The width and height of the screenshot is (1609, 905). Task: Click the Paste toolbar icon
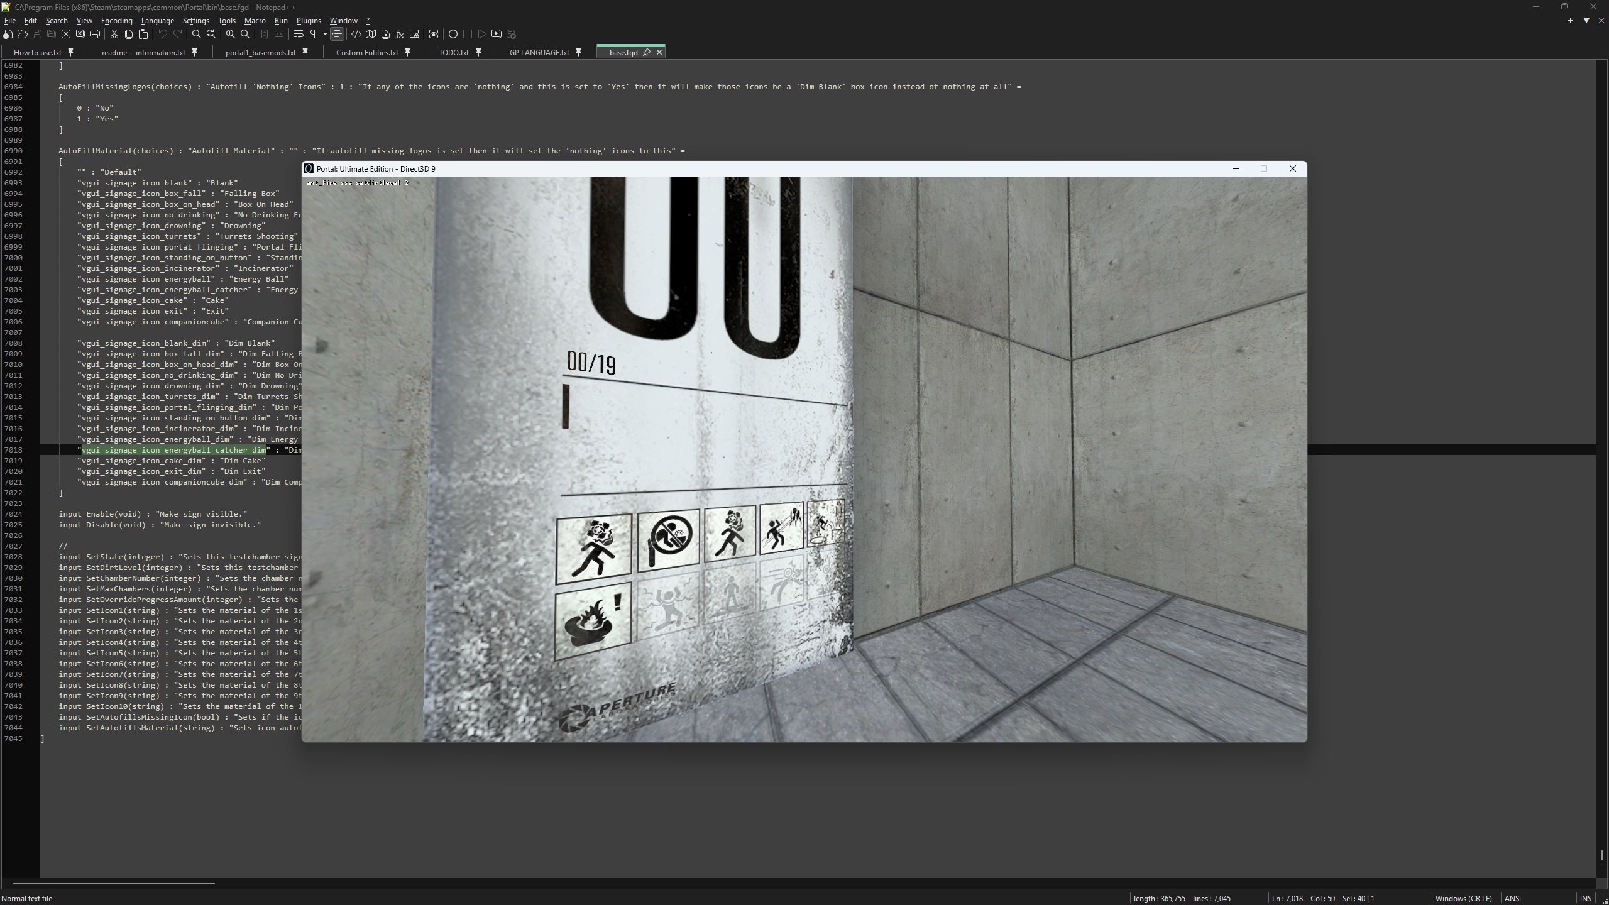click(143, 34)
